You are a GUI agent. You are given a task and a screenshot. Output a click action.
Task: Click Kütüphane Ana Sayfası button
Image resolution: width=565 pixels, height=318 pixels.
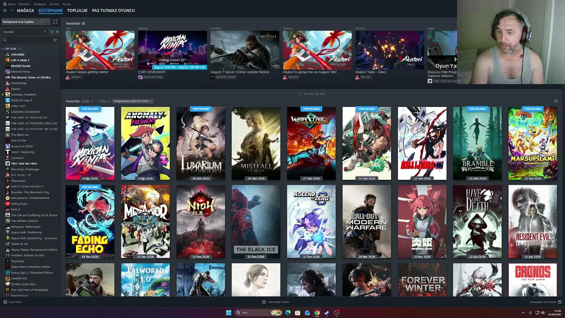[x=26, y=22]
